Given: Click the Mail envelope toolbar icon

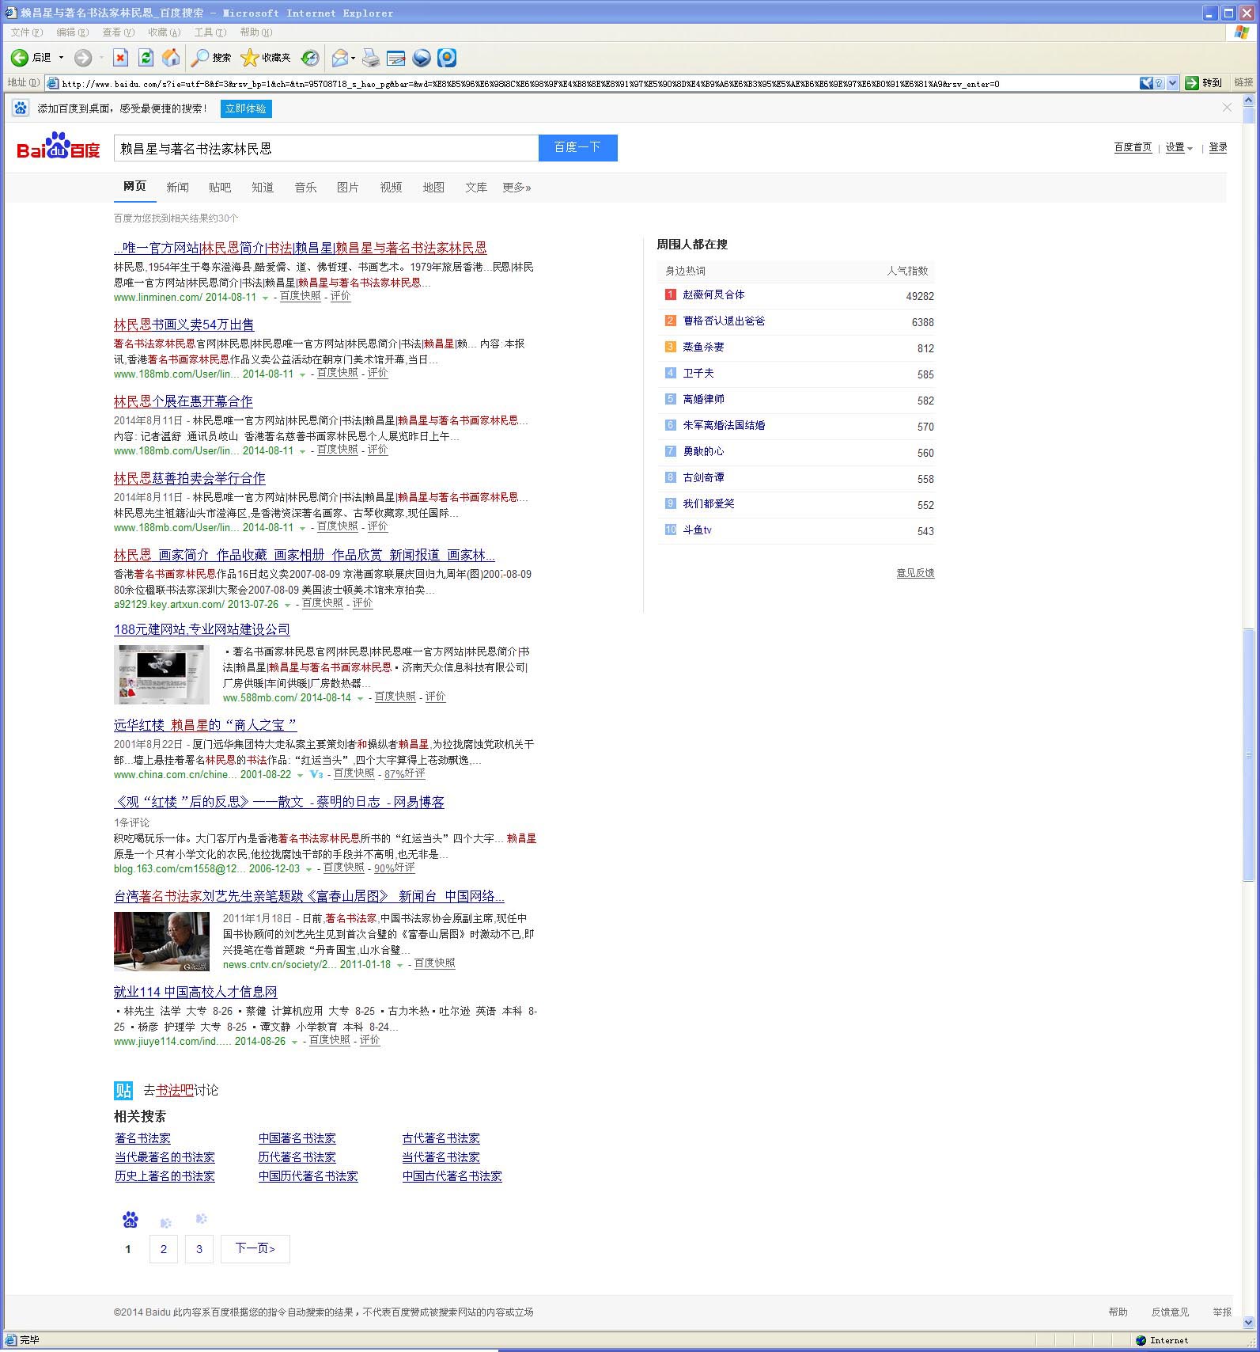Looking at the screenshot, I should [x=339, y=58].
